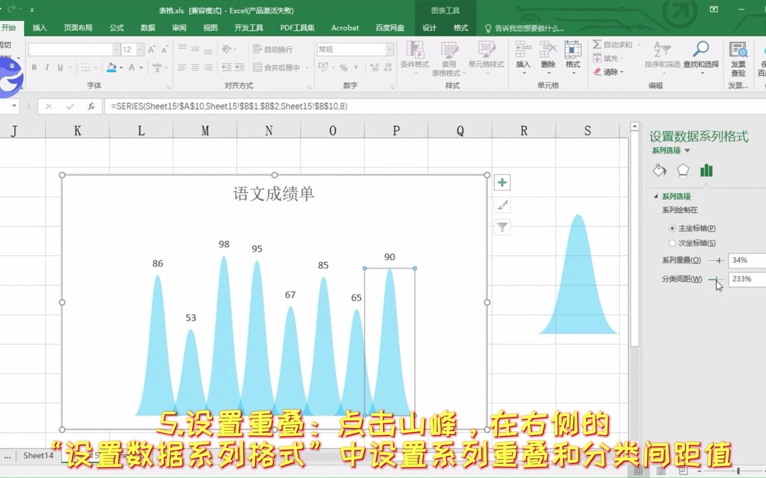This screenshot has height=478, width=766.
Task: Open the number format (常规) dropdown
Action: pos(390,49)
